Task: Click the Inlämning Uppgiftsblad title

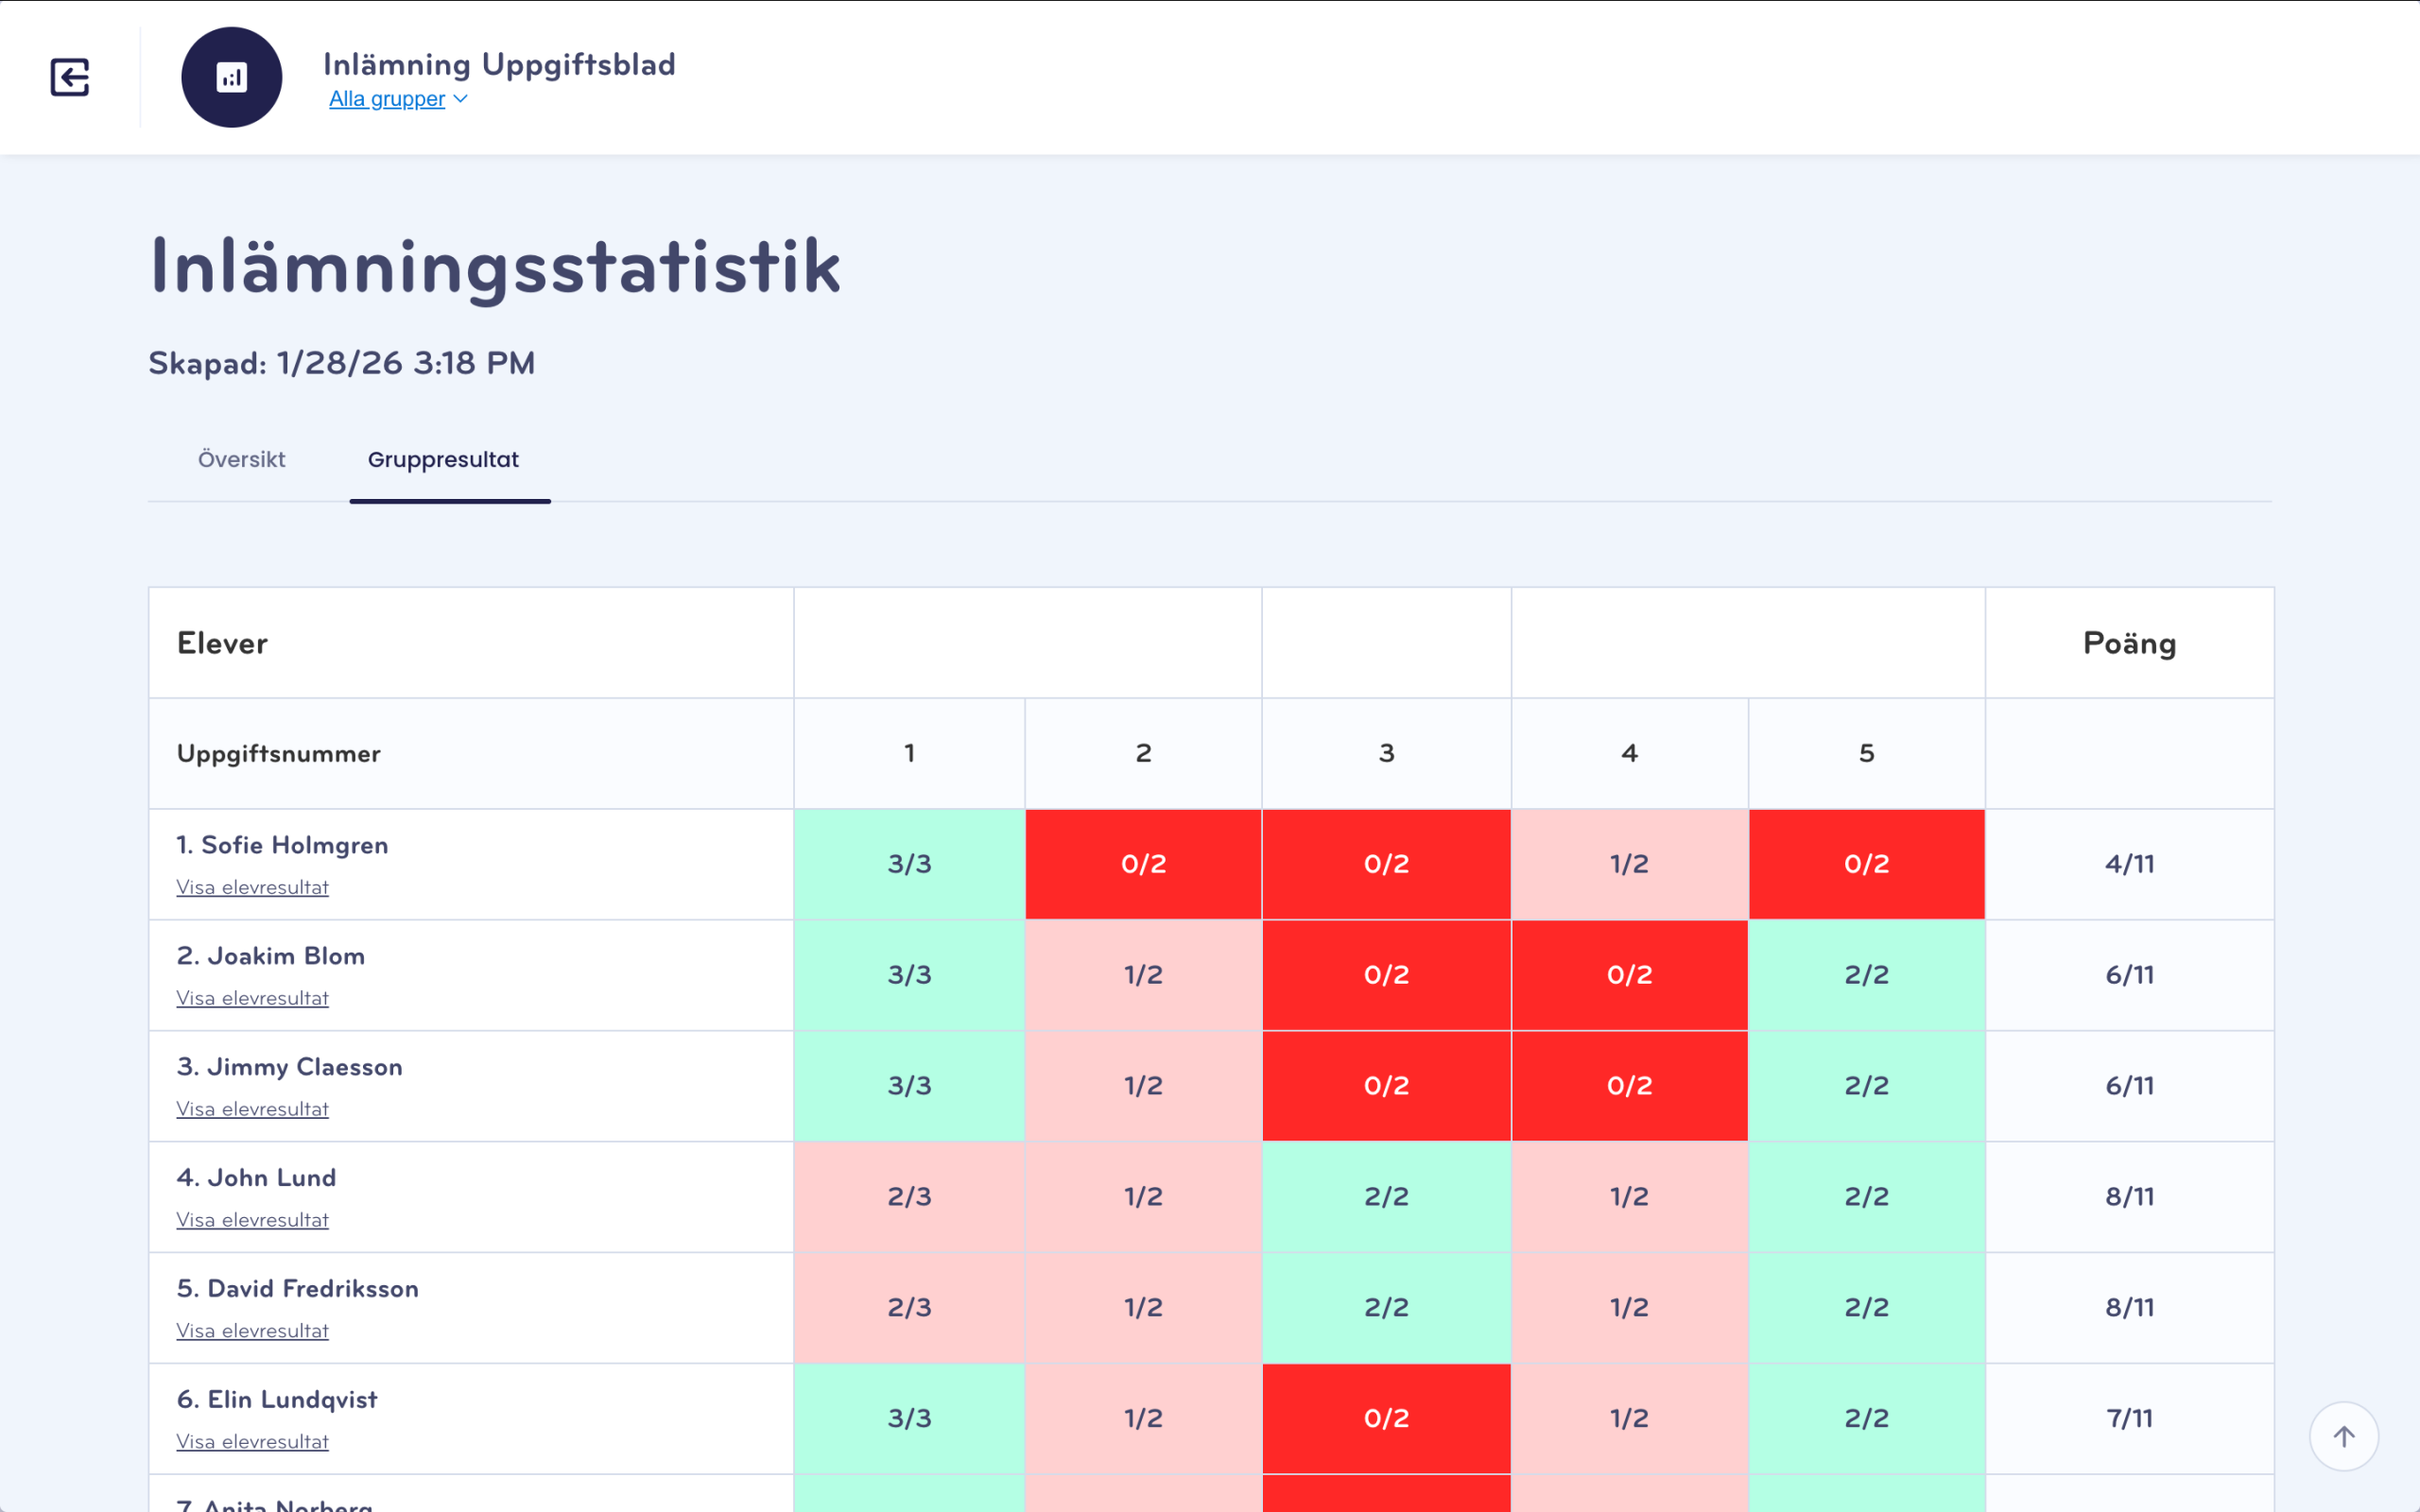Action: pos(499,64)
